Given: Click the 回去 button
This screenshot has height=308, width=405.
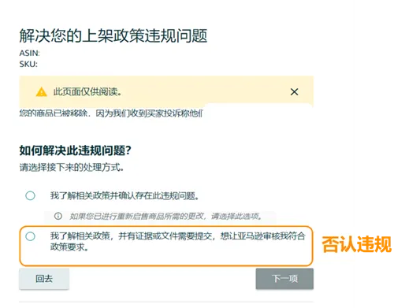Looking at the screenshot, I should pyautogui.click(x=44, y=279).
